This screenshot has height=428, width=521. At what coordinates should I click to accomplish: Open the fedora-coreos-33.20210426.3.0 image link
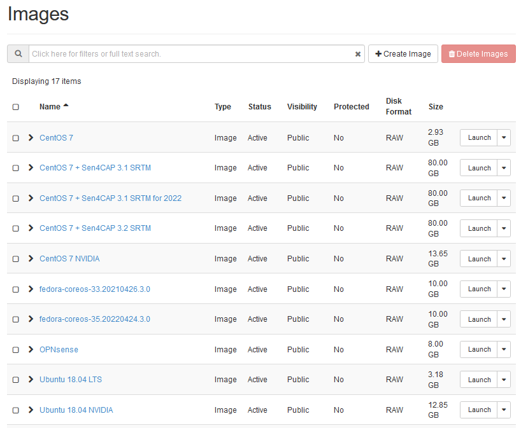95,289
